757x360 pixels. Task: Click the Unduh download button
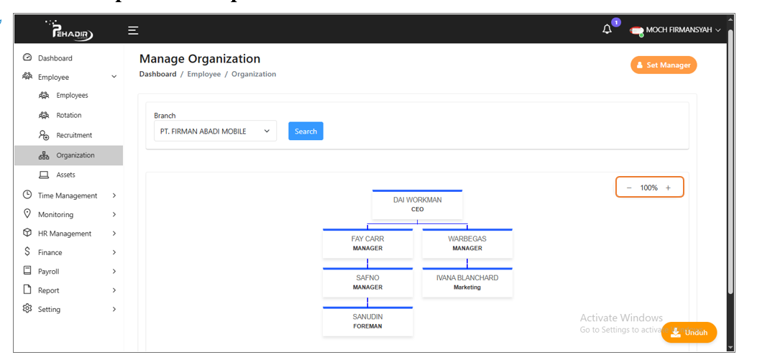coord(689,333)
